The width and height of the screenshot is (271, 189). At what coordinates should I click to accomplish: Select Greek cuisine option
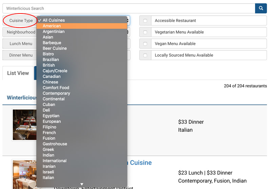pyautogui.click(x=82, y=149)
